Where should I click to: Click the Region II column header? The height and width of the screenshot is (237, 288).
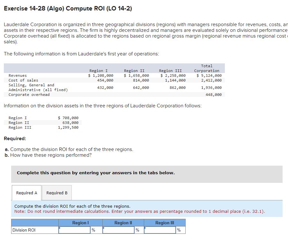point(123,223)
